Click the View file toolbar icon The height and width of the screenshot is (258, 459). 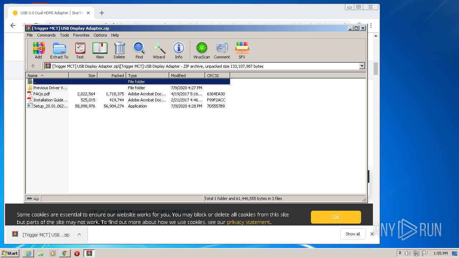coord(100,50)
